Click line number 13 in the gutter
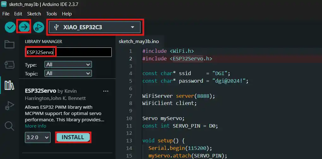 pos(129,141)
